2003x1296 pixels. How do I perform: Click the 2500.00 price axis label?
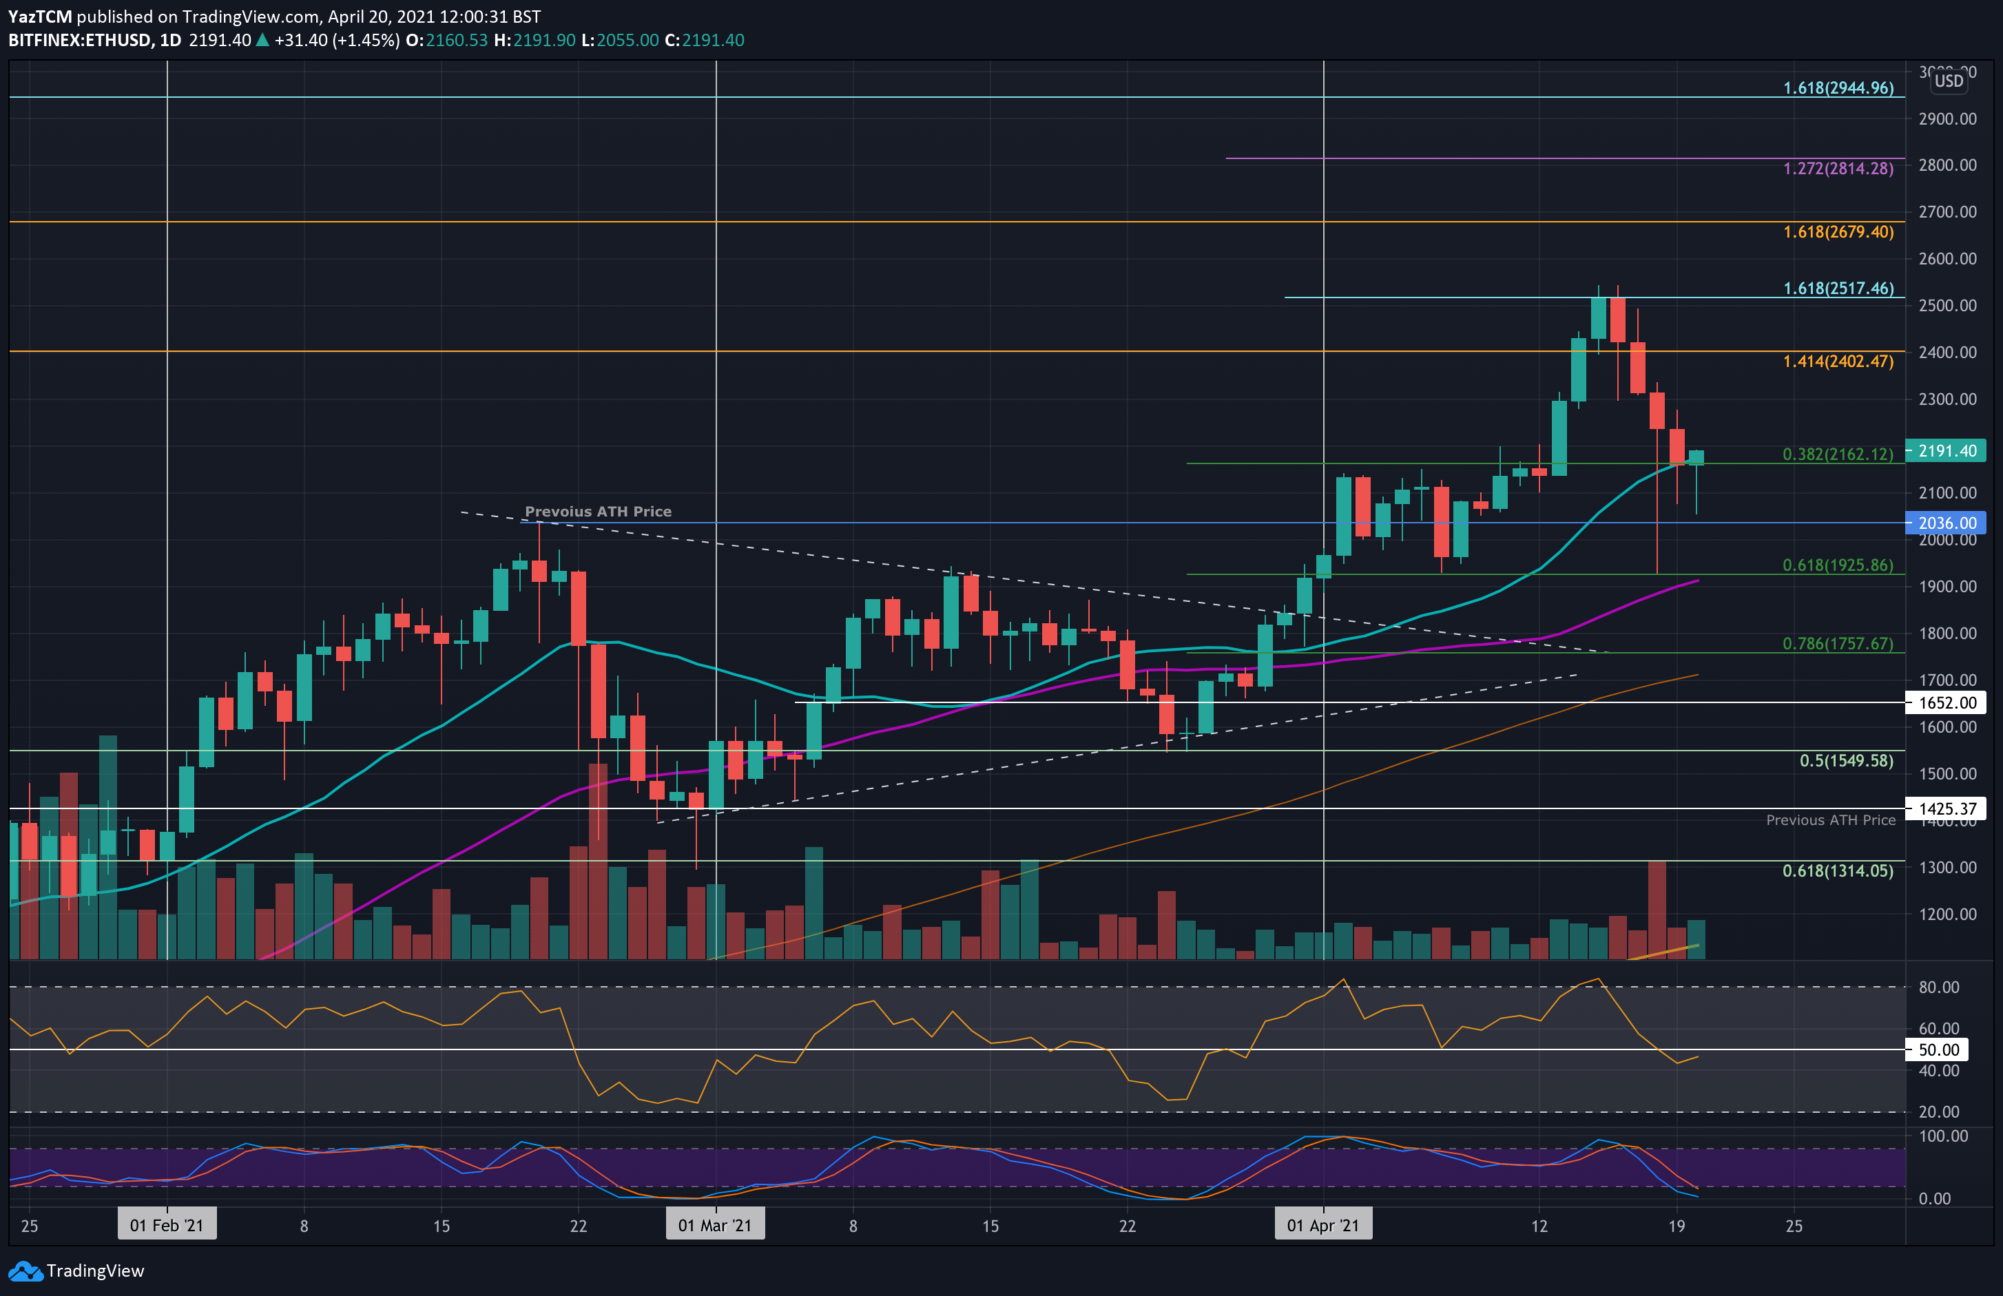1947,306
